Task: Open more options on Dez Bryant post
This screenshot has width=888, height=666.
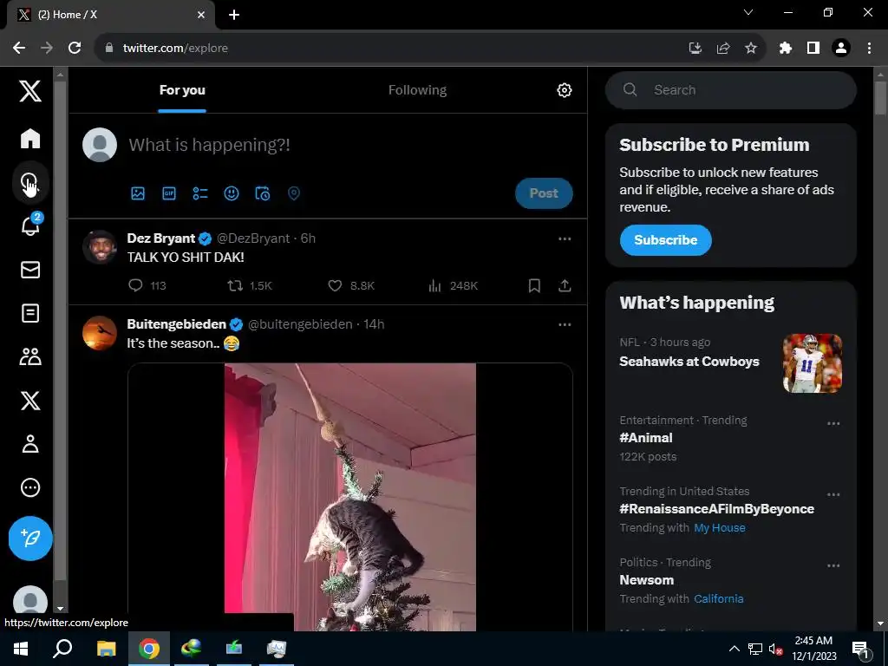Action: (x=565, y=238)
